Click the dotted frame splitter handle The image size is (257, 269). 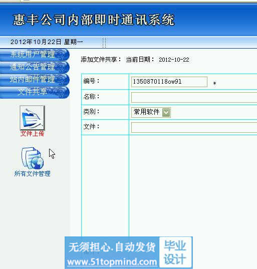tap(104, 43)
